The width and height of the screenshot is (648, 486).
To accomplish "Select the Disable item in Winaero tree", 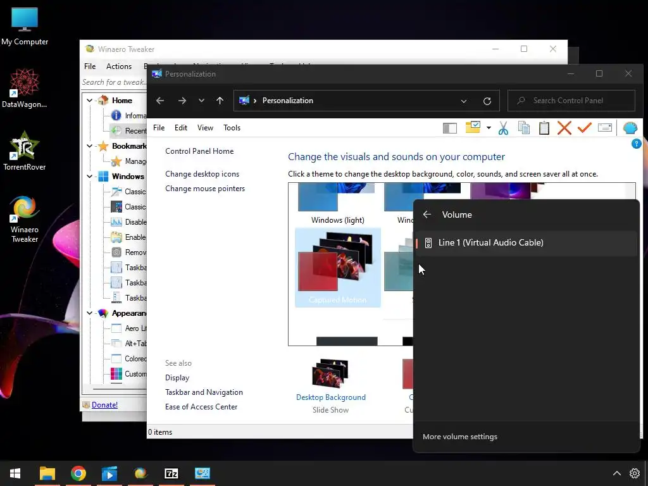I will (135, 222).
